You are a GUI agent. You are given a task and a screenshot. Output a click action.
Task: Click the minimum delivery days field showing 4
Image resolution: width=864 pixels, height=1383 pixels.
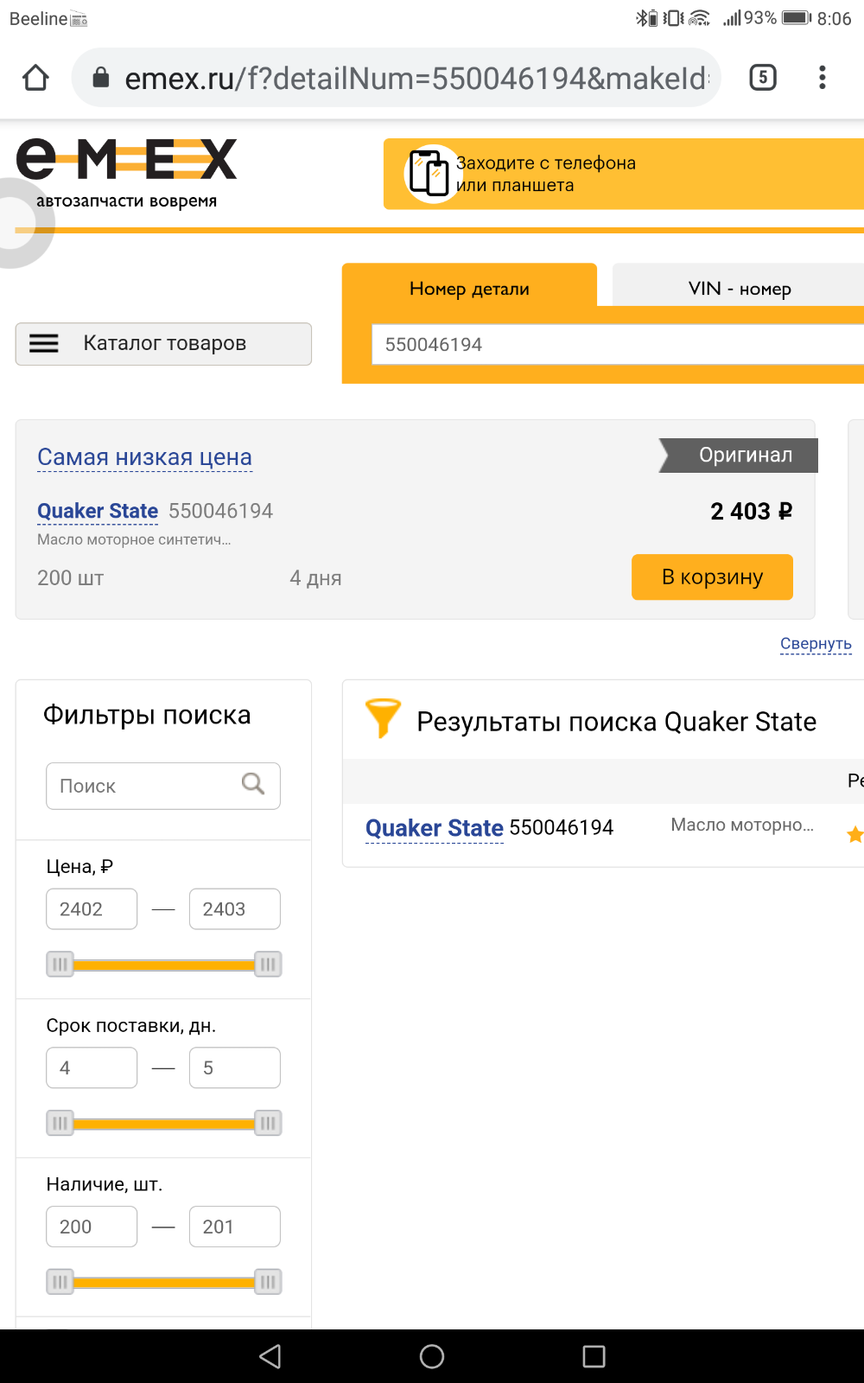tap(92, 1068)
